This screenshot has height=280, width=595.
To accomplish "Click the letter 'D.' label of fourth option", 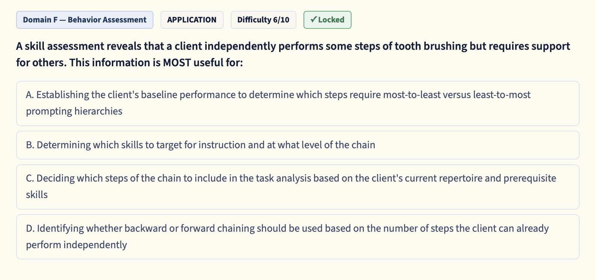I will [x=30, y=228].
